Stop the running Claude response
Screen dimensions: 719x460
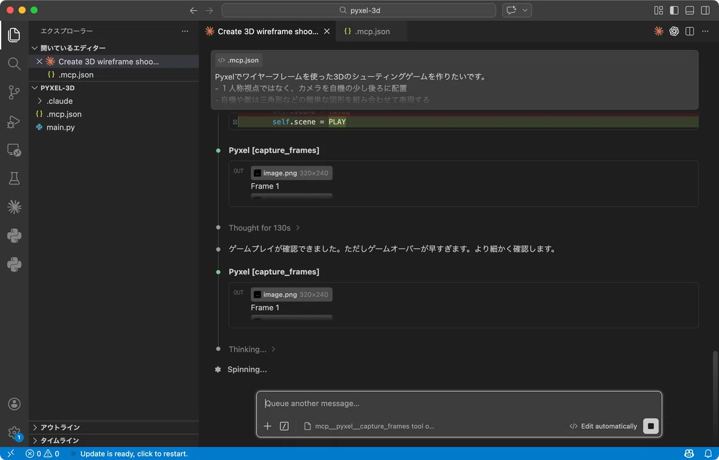(x=651, y=426)
